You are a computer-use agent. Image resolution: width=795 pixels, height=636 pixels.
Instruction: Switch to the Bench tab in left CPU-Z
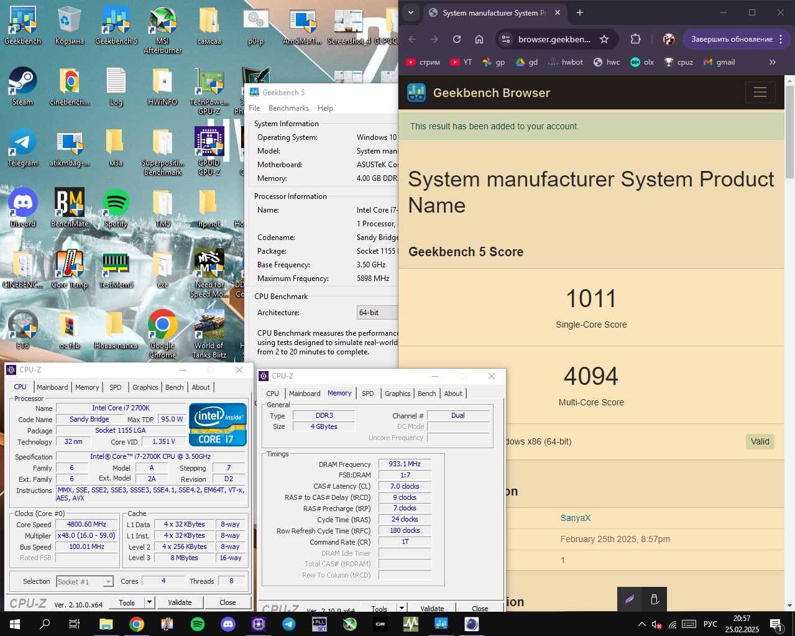tap(175, 387)
